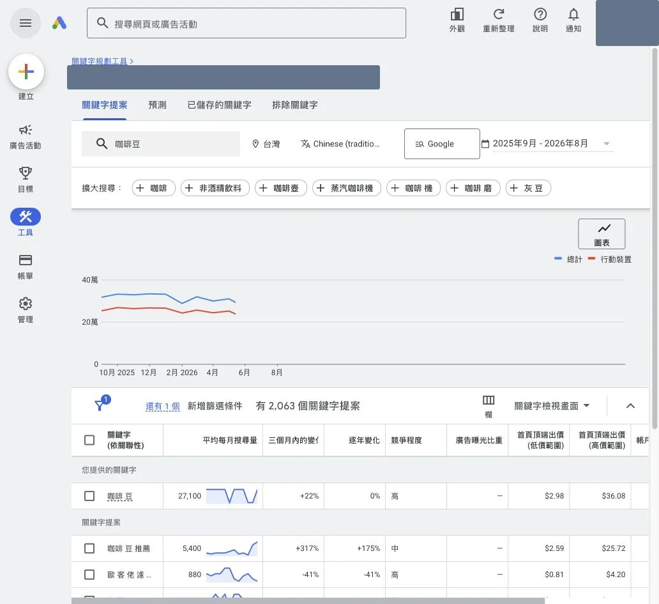The width and height of the screenshot is (659, 604).
Task: Click search magnifier in top search bar
Action: tap(102, 23)
